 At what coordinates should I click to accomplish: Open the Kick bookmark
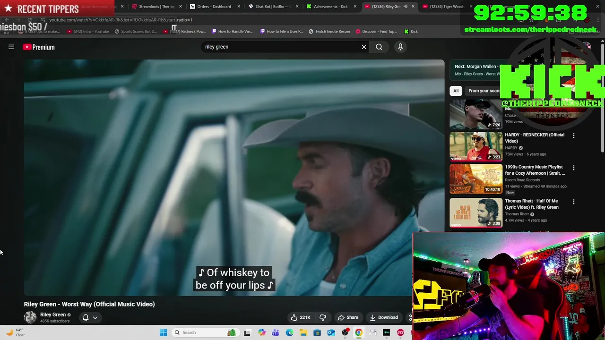pos(411,32)
